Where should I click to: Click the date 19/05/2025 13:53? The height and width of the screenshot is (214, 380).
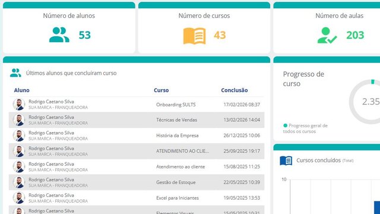242,198
